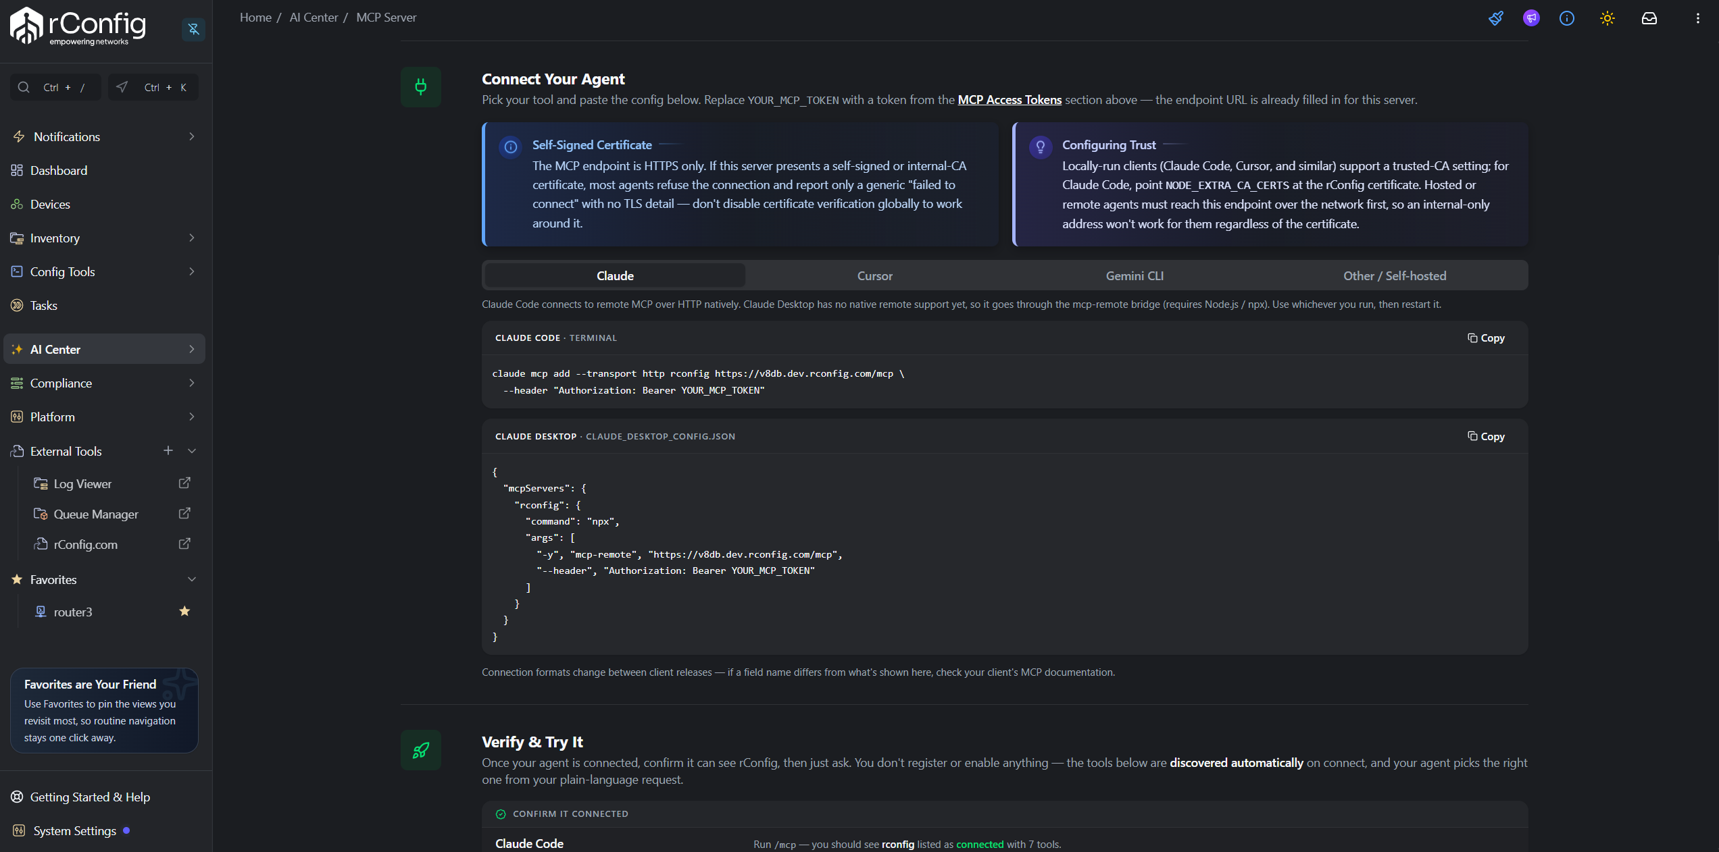Screen dimensions: 1719x852
Task: Expand the Inventory menu chevron
Action: [x=192, y=238]
